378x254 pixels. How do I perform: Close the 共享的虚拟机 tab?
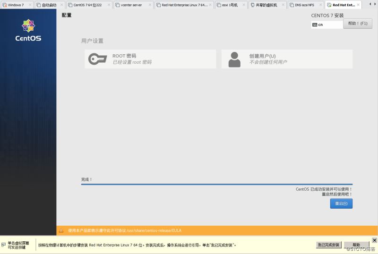tap(283, 5)
